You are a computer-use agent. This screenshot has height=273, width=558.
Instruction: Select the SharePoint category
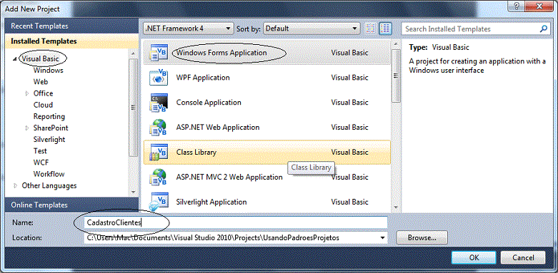(x=51, y=128)
